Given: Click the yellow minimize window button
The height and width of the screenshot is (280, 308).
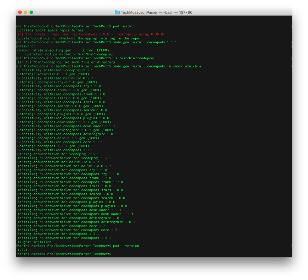Looking at the screenshot, I should pos(26,12).
